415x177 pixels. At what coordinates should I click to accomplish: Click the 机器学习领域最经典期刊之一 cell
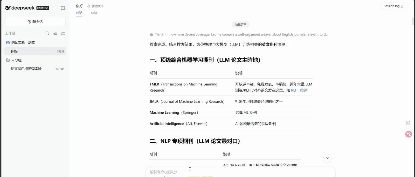point(259,101)
